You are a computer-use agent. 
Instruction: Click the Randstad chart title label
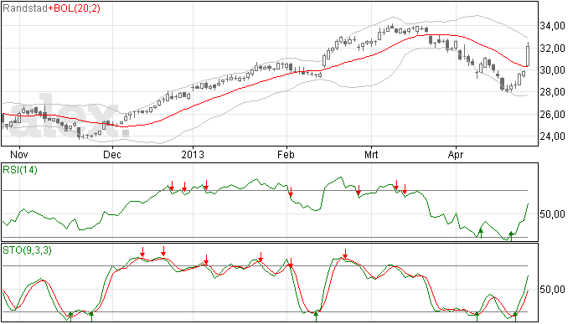[24, 8]
